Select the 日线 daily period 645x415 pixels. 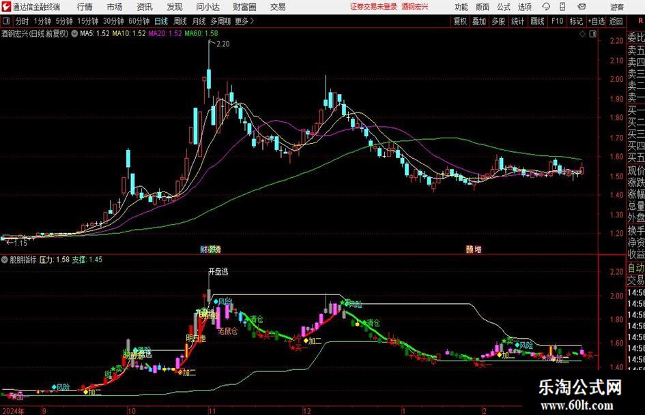pyautogui.click(x=161, y=21)
